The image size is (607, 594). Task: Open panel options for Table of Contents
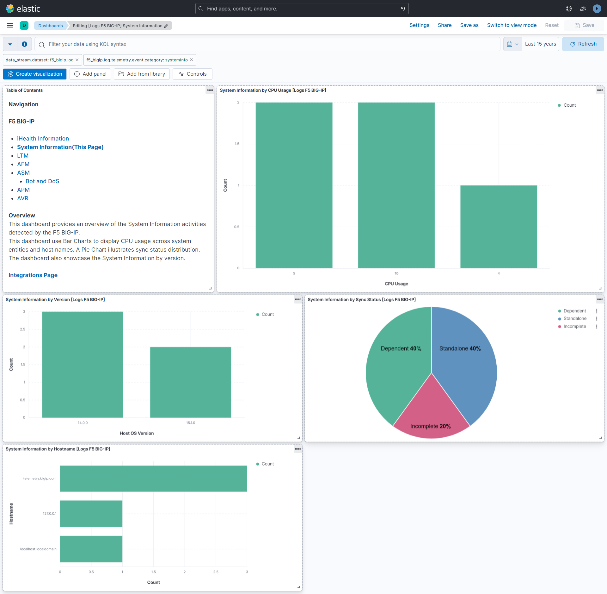click(210, 90)
